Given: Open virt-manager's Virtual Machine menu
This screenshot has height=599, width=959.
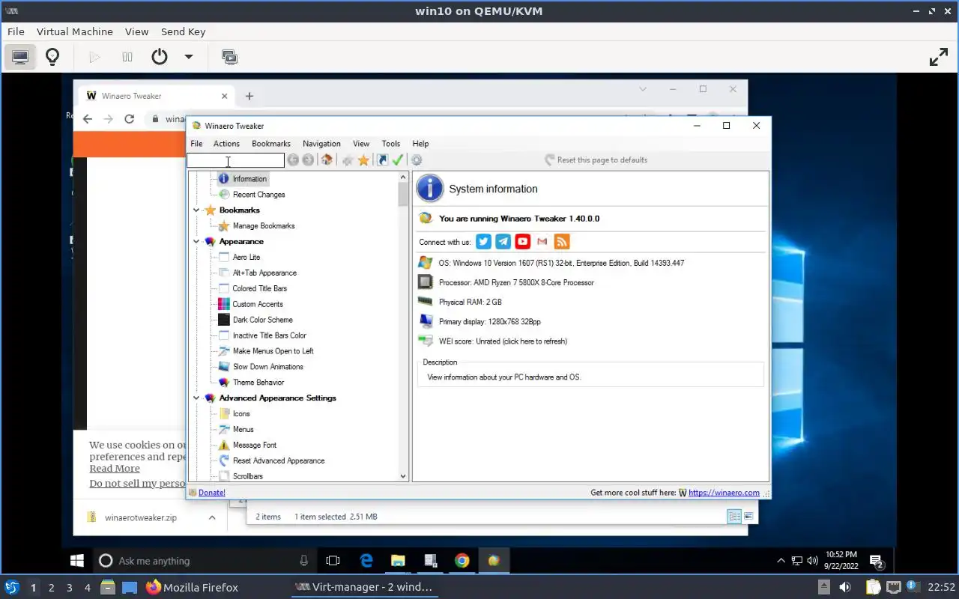Looking at the screenshot, I should pos(75,31).
